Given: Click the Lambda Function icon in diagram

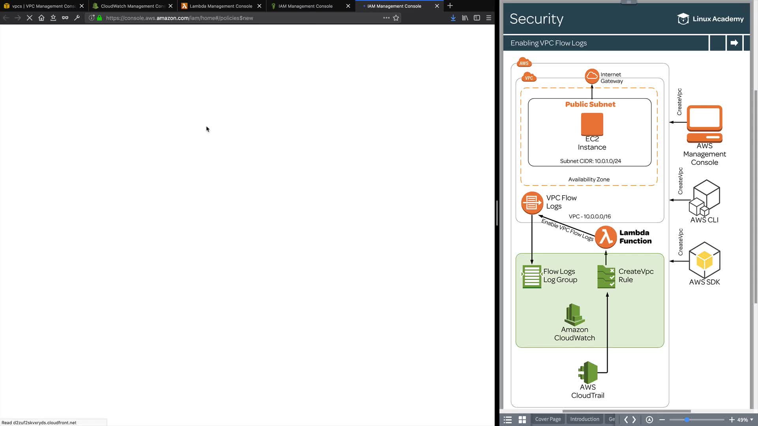Looking at the screenshot, I should (x=606, y=237).
